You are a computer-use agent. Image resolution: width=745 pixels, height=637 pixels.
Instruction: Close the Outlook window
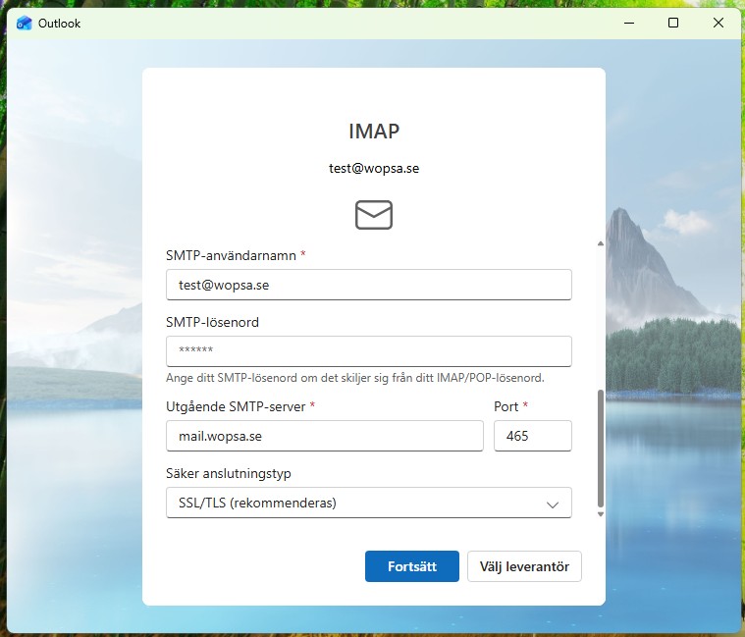[719, 23]
